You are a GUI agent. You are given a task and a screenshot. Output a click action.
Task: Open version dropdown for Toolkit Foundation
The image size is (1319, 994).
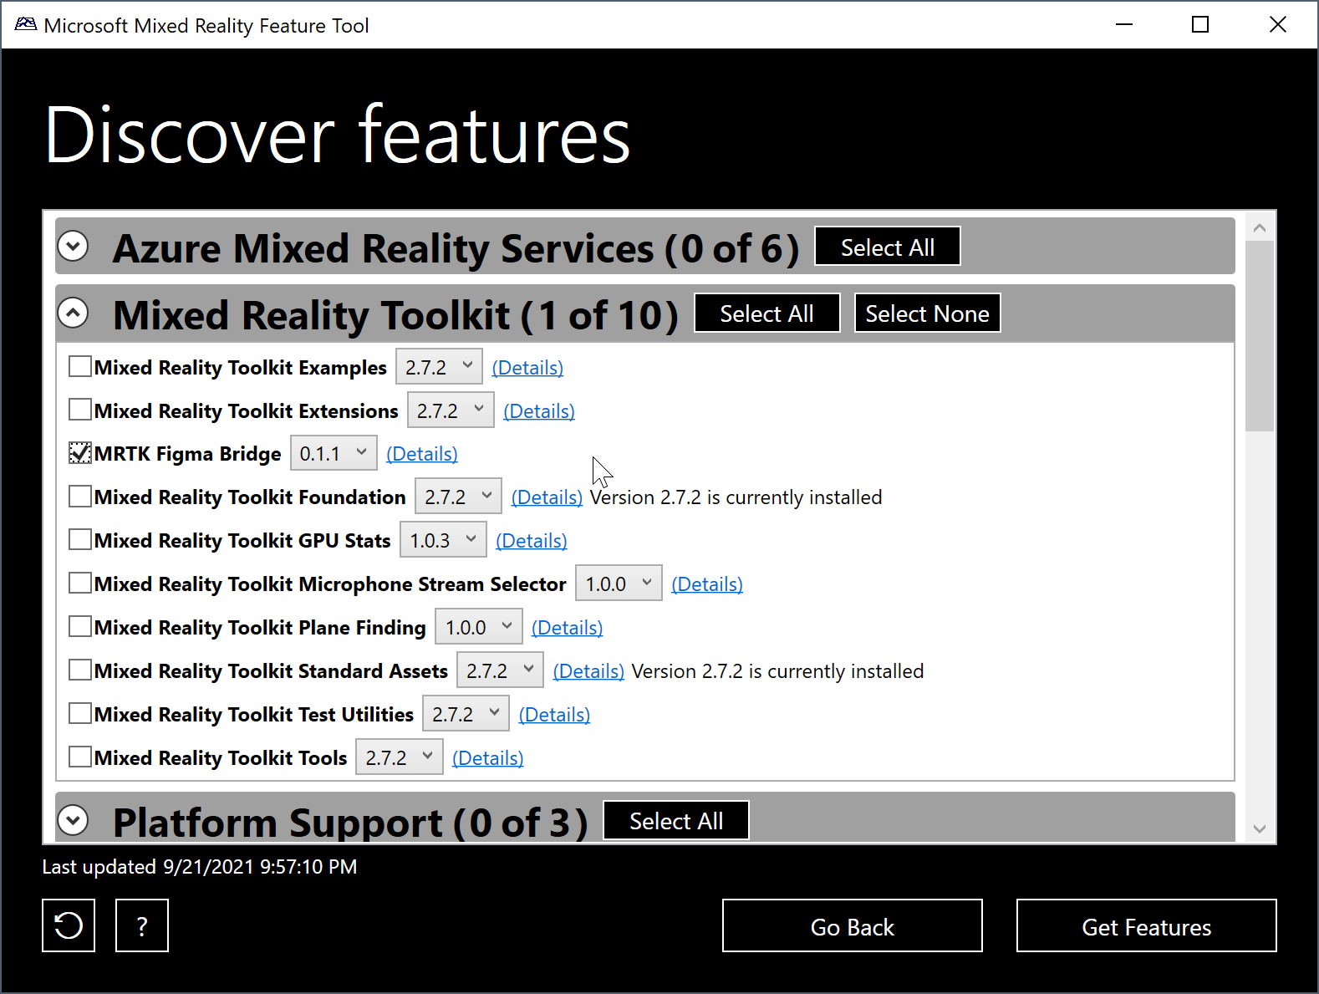pyautogui.click(x=458, y=497)
